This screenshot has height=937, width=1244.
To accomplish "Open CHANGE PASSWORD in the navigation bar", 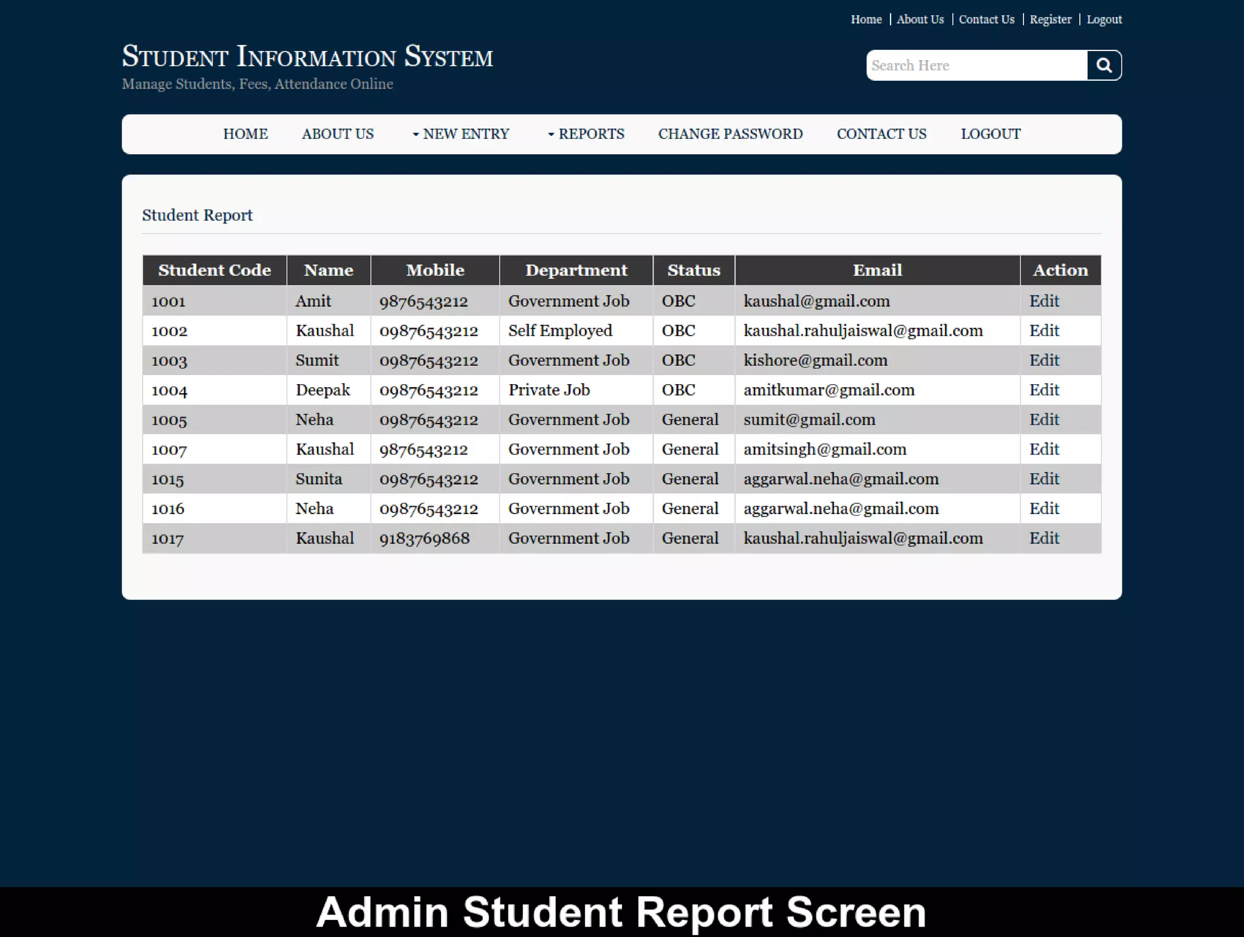I will click(731, 134).
